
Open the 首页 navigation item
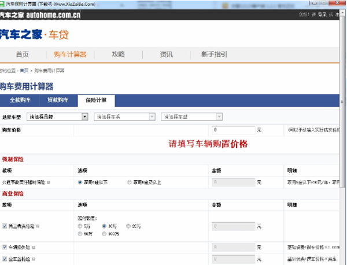click(23, 54)
